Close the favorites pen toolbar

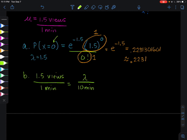point(4,100)
